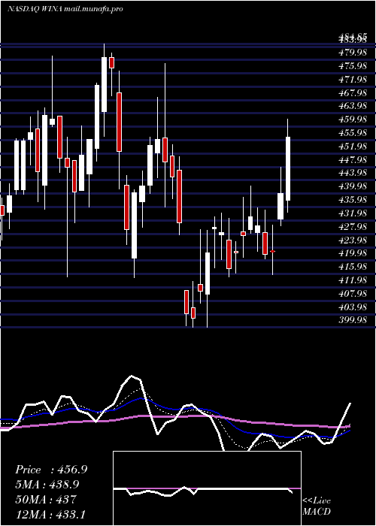This screenshot has height=526, width=376.
Task: Click the 415.98 price axis label
Action: click(352, 266)
